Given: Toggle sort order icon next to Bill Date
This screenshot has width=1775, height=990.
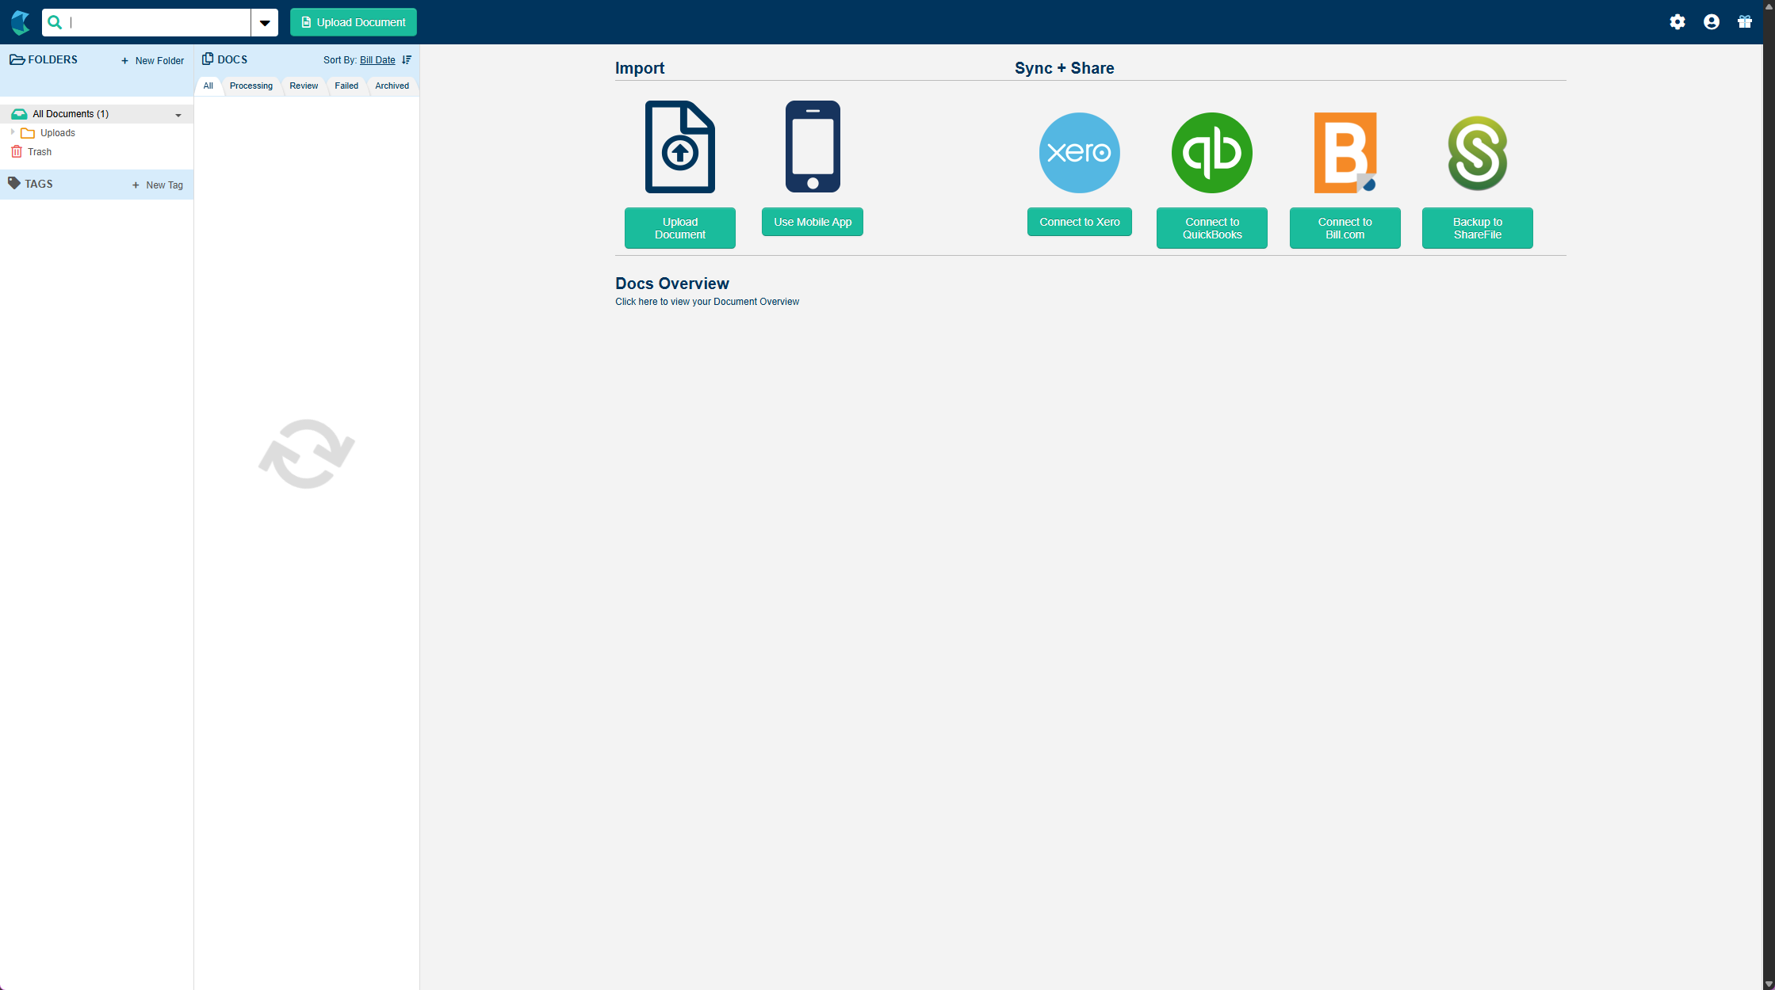Looking at the screenshot, I should pos(407,60).
